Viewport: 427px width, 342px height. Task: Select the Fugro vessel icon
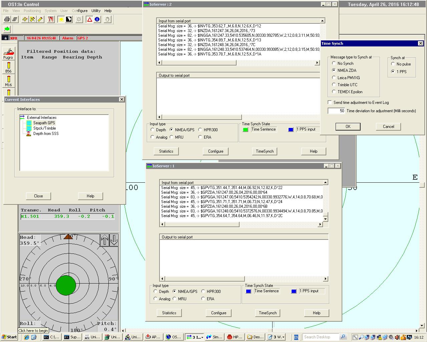(8, 53)
